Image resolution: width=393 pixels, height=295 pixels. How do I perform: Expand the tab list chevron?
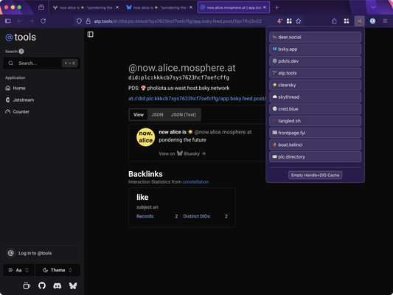pos(373,7)
